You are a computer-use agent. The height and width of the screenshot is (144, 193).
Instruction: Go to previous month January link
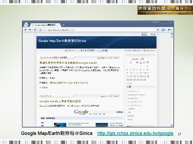click(129, 83)
